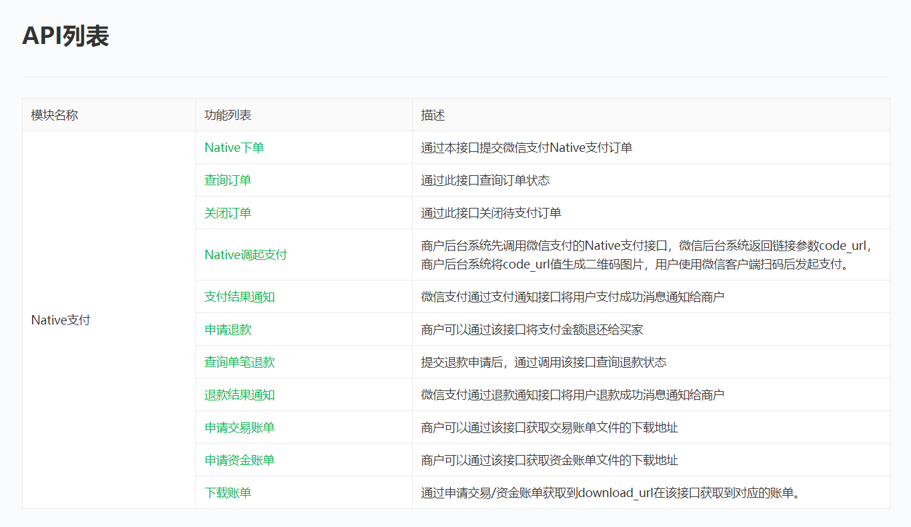Click the 查询单笔退款 link
The height and width of the screenshot is (527, 911).
point(239,362)
